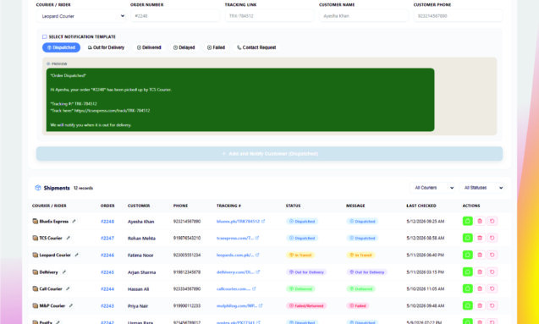The image size is (539, 324).
Task: Open the All Statuses filter dropdown
Action: (482, 188)
